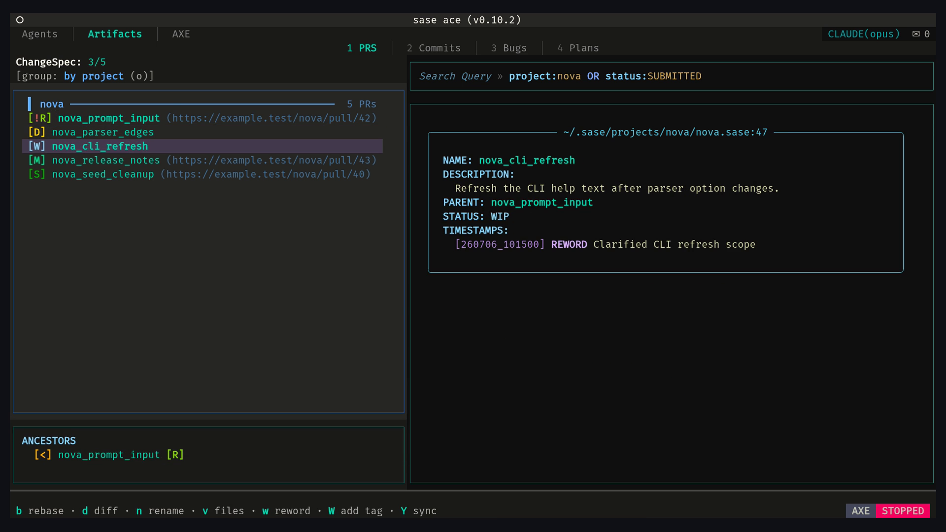Switch to the 1 PRS subtab
Image resolution: width=946 pixels, height=532 pixels.
pyautogui.click(x=362, y=48)
